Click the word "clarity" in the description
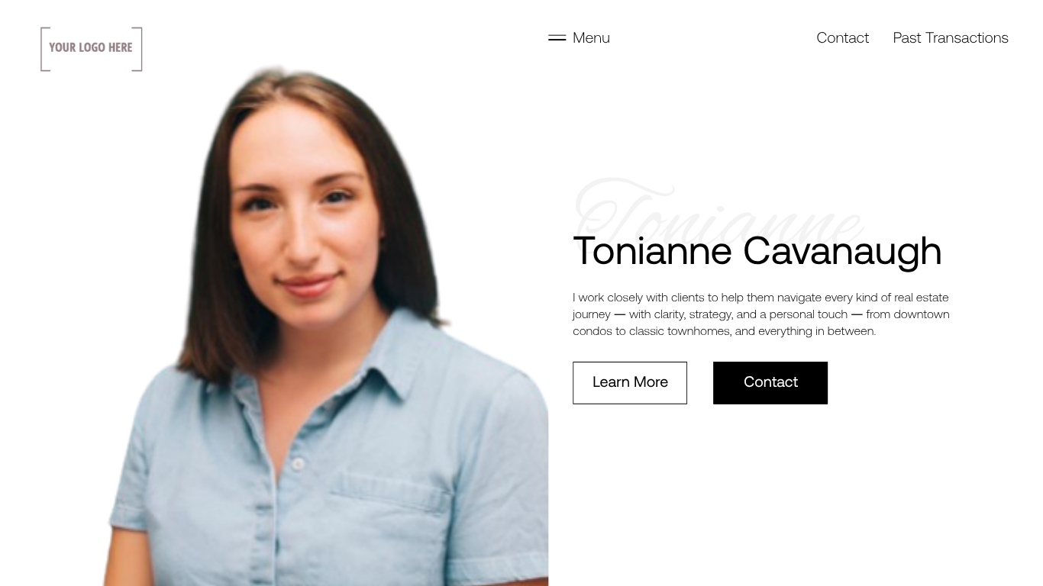 (669, 314)
